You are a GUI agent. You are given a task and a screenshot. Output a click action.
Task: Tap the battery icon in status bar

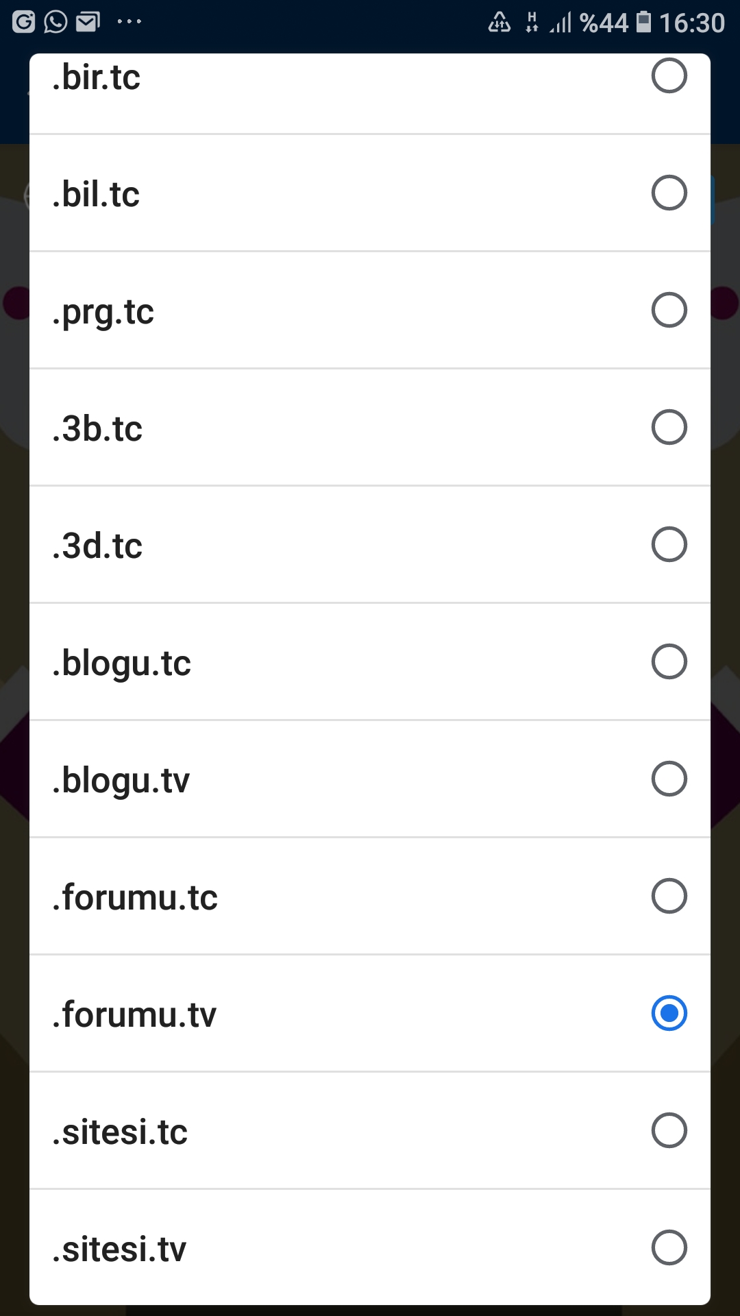[x=643, y=22]
